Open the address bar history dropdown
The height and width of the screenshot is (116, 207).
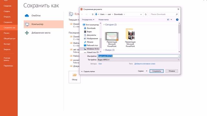[x=141, y=14]
